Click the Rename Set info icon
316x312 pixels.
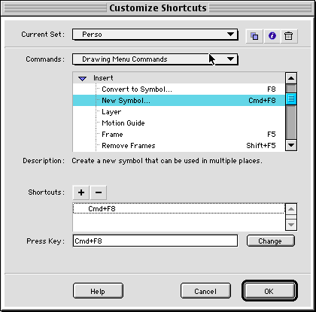click(272, 36)
